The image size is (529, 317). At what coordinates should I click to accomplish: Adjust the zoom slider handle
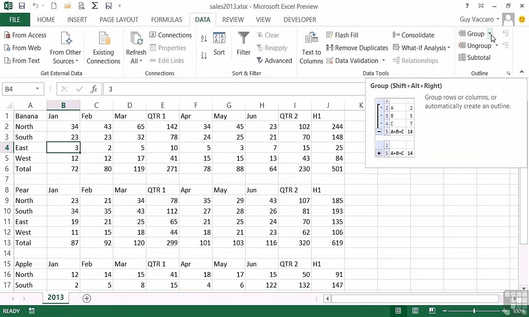click(474, 311)
